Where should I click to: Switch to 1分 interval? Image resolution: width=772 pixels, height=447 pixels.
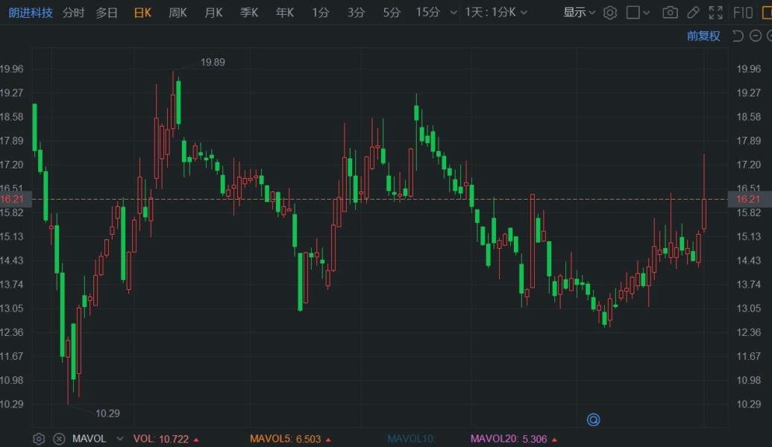[320, 13]
